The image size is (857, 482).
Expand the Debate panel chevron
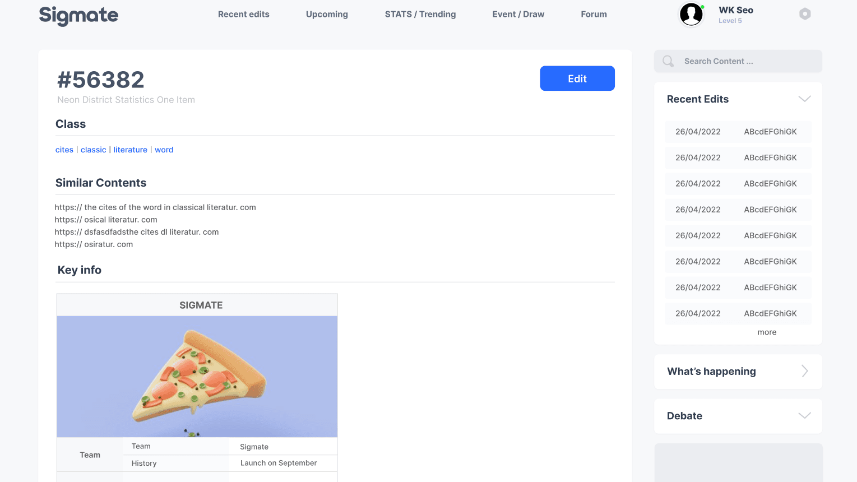(x=804, y=416)
